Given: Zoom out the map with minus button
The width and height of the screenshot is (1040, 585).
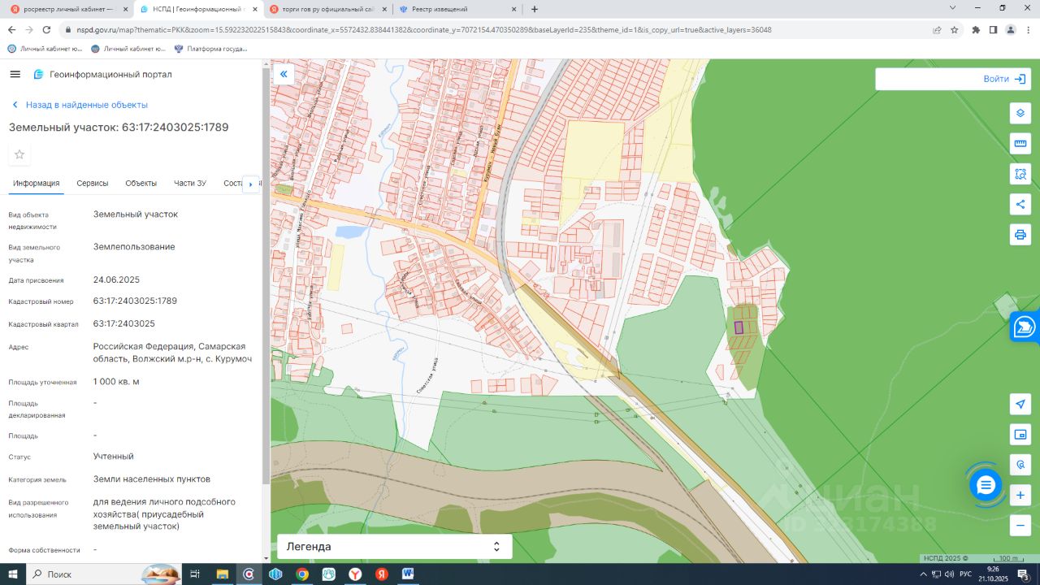Looking at the screenshot, I should tap(1020, 526).
